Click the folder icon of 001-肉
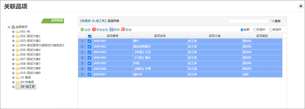The height and width of the screenshot is (109, 305). [18, 31]
